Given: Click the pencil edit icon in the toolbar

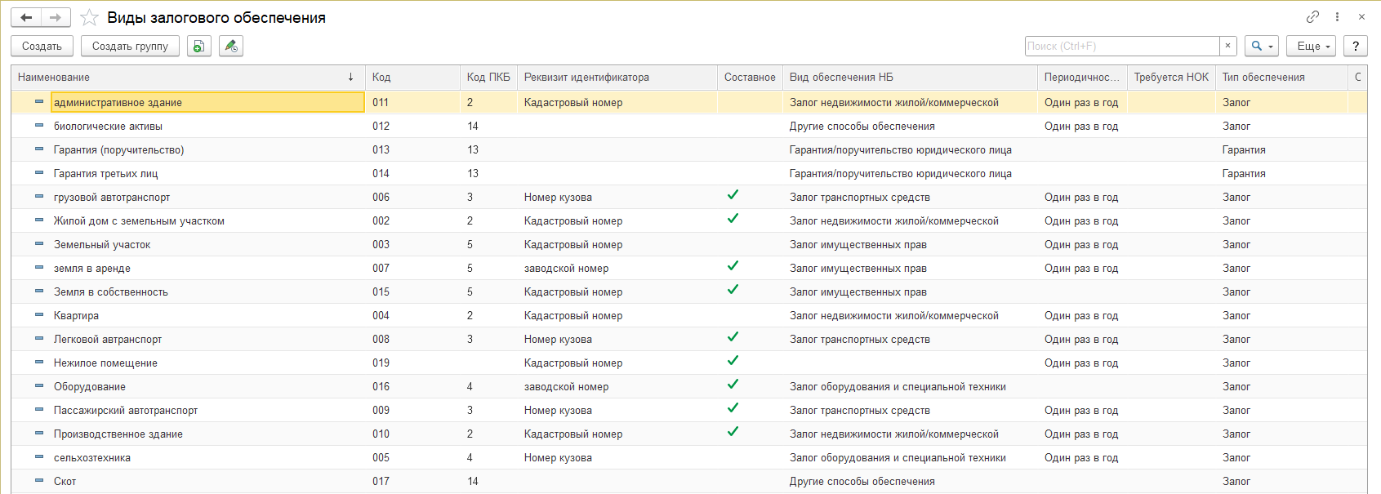Looking at the screenshot, I should (231, 47).
